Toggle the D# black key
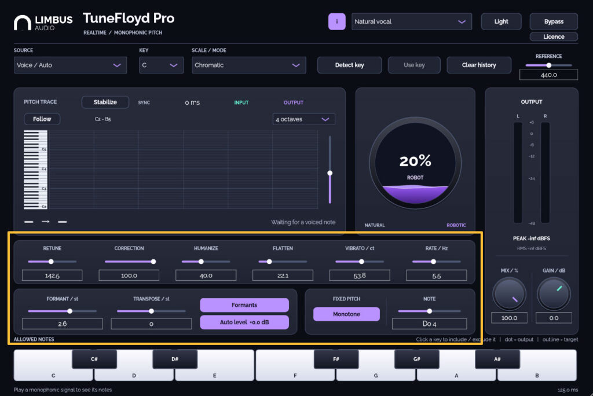Viewport: 593px width, 396px height. coord(175,359)
